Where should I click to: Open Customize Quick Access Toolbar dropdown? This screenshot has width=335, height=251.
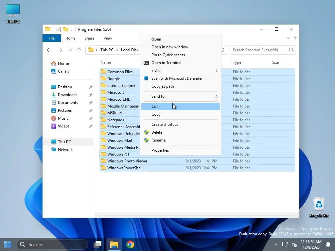point(72,30)
